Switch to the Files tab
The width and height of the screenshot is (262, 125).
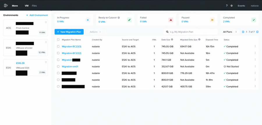coord(34,6)
